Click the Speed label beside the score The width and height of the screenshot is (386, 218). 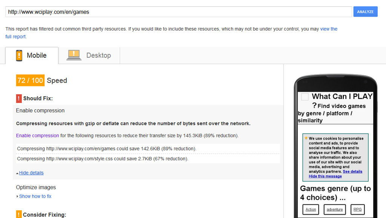[x=57, y=81]
